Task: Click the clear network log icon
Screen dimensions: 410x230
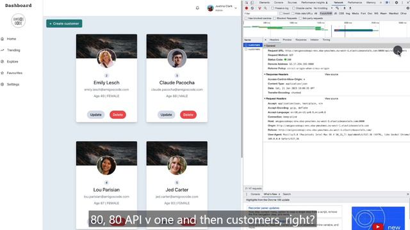Action: [252, 8]
